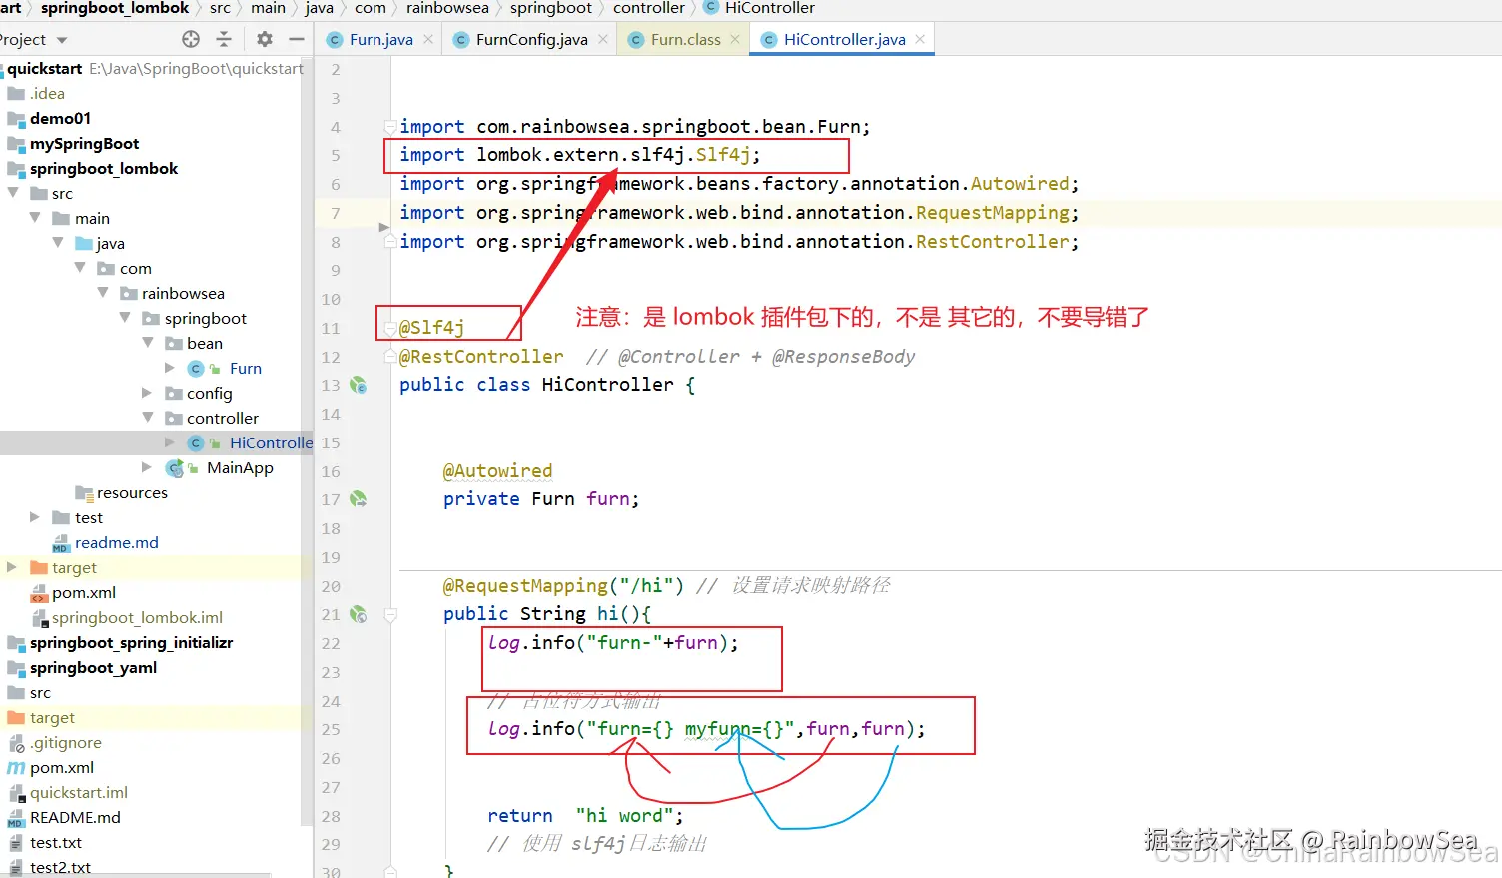Collapse the controller package arrow

point(148,417)
